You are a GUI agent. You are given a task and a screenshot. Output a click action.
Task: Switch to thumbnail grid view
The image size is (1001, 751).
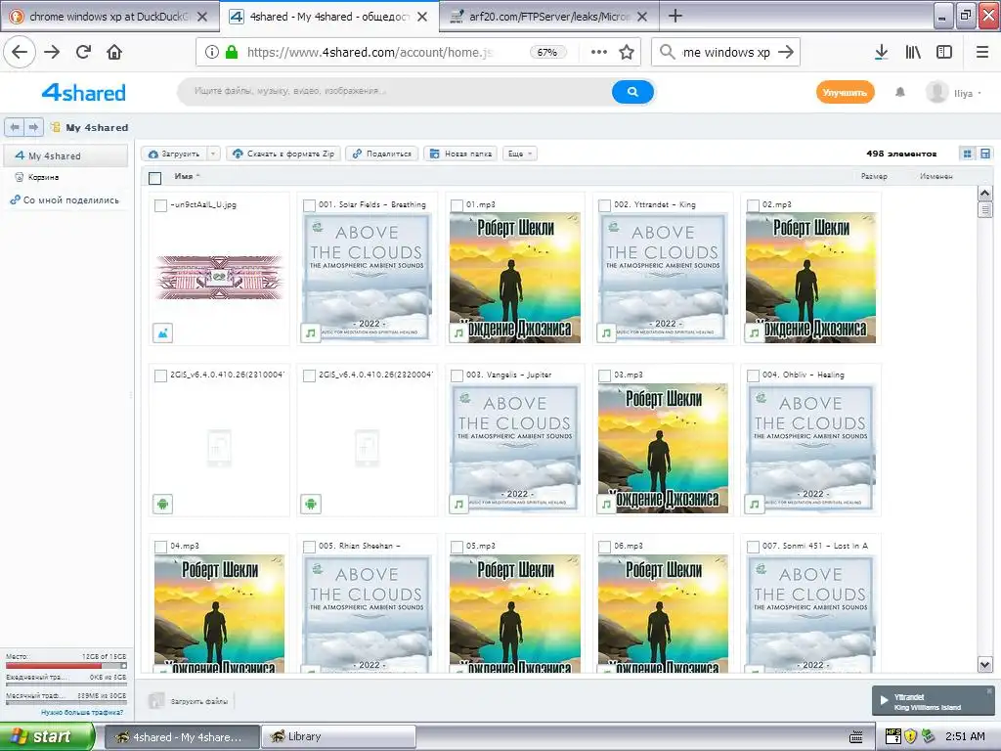tap(967, 154)
